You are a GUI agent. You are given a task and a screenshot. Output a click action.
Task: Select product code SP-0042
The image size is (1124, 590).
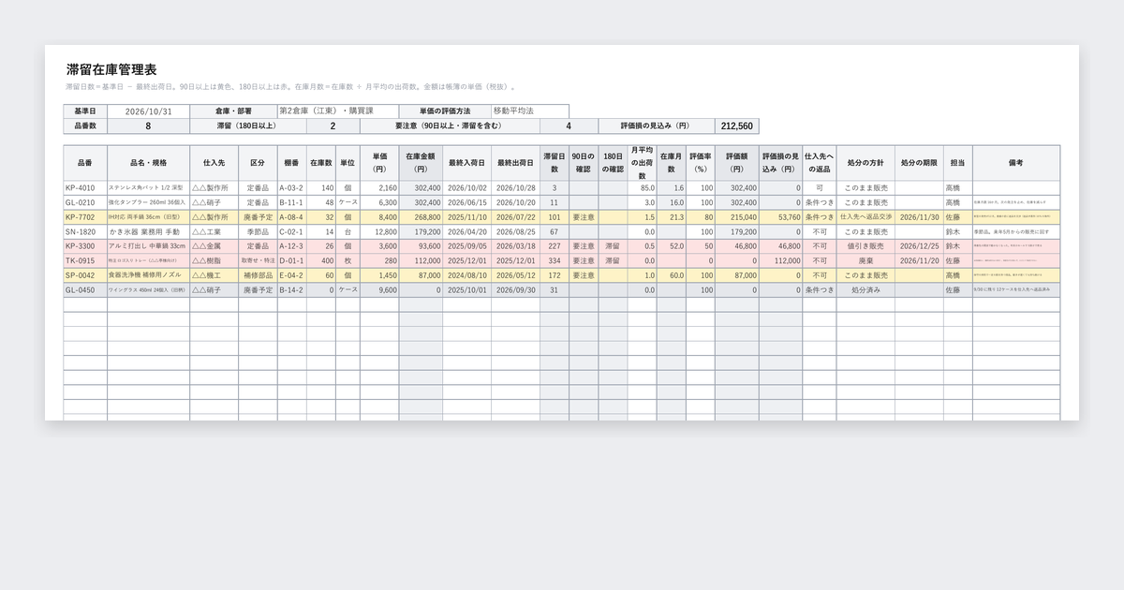tap(85, 275)
